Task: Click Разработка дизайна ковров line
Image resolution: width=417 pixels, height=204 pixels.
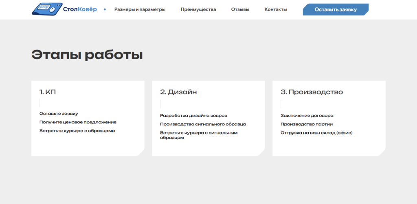Action: click(x=193, y=116)
